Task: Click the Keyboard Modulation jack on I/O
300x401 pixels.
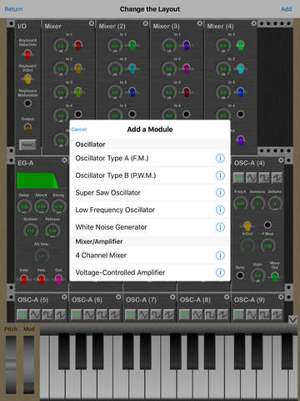Action: tap(27, 103)
